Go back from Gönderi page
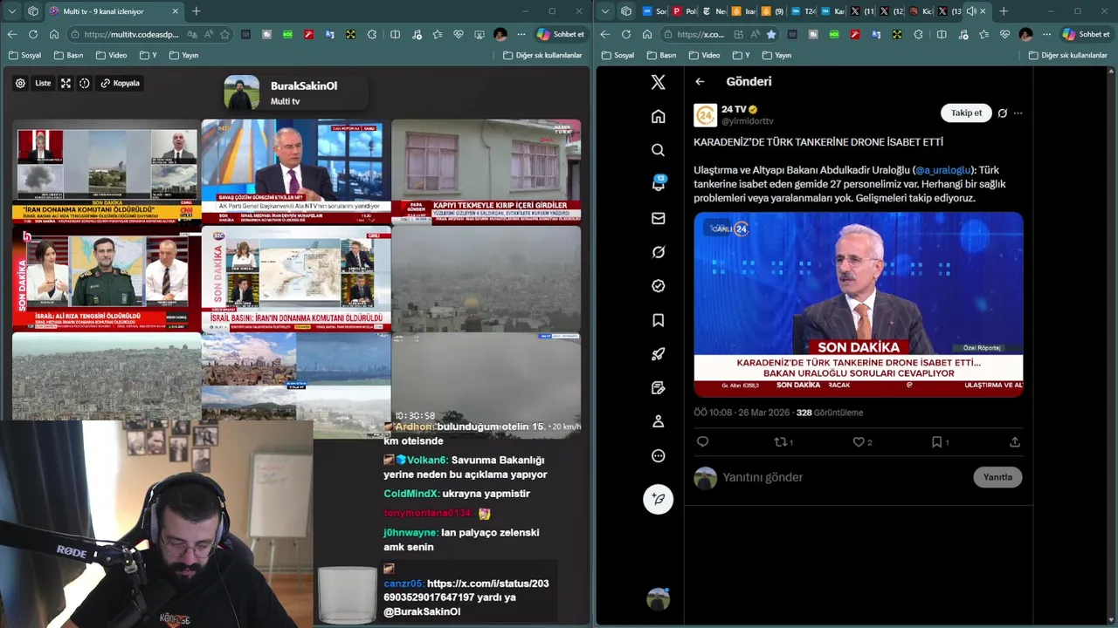This screenshot has width=1118, height=628. (x=700, y=81)
